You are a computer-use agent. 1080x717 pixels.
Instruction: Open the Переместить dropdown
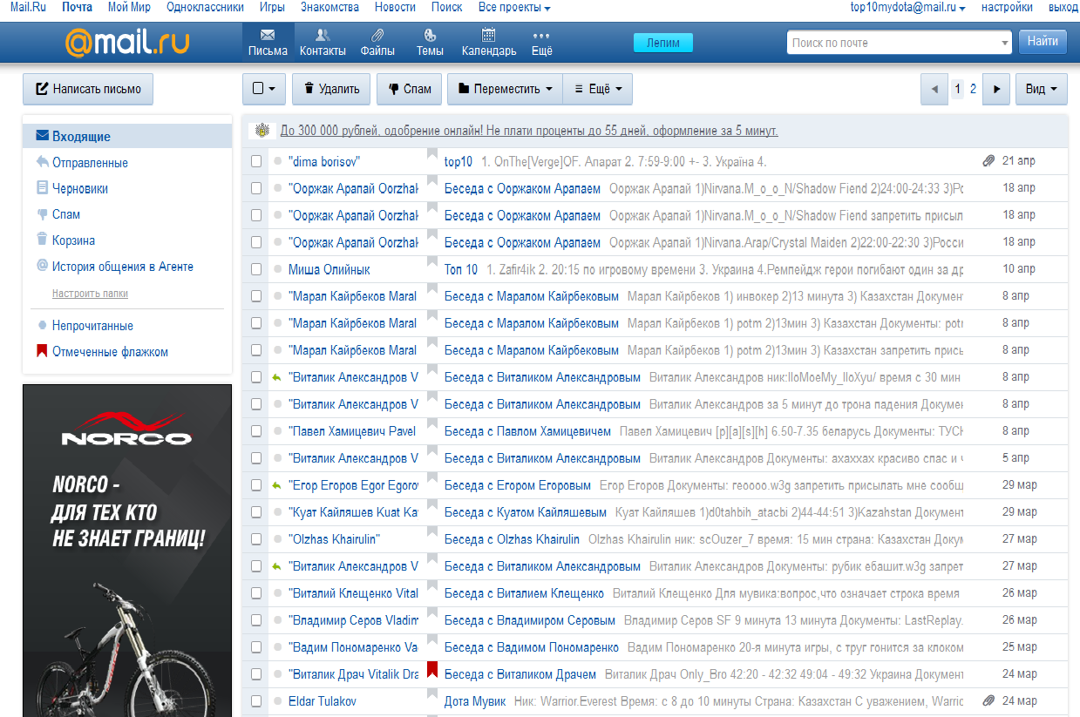point(506,89)
